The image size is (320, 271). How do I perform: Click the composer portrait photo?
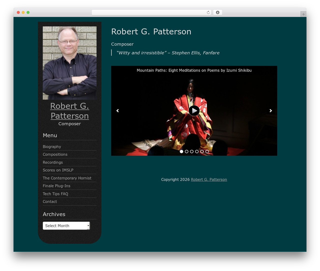[69, 63]
